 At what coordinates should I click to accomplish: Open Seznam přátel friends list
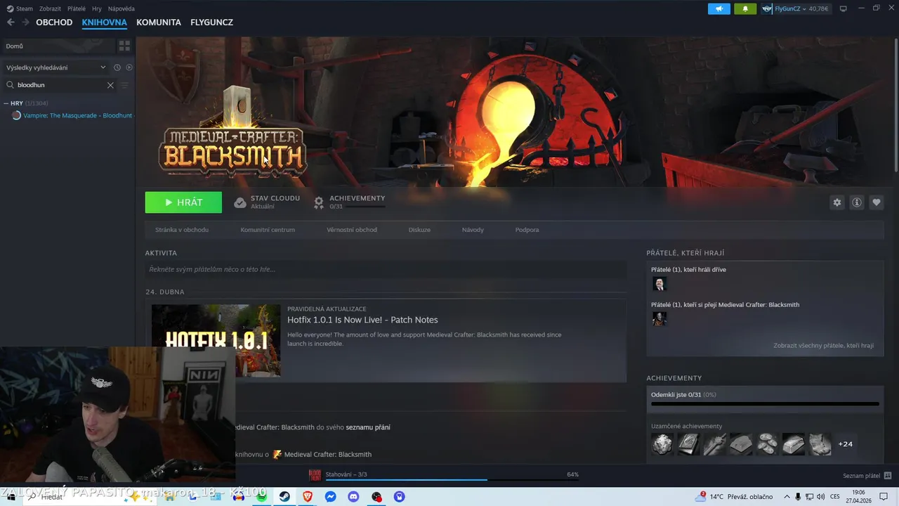[867, 476]
